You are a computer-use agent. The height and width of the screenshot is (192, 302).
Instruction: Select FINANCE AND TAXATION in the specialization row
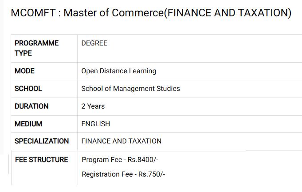coord(121,141)
